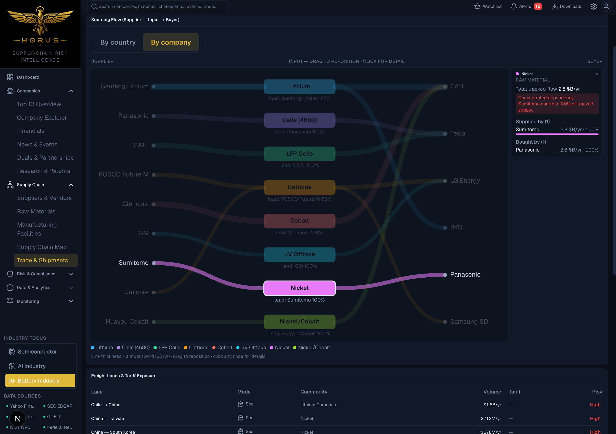616x434 pixels.
Task: Open the Alerts bell icon
Action: tap(514, 6)
